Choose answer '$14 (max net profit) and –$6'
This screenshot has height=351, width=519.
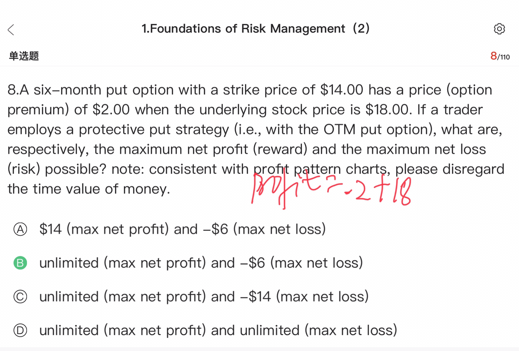point(182,229)
